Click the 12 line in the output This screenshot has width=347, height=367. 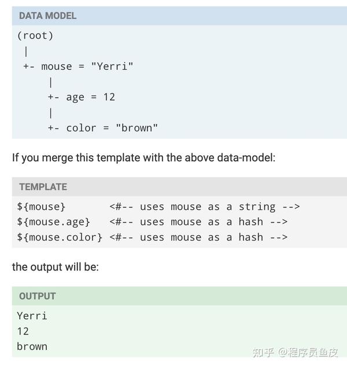point(23,331)
